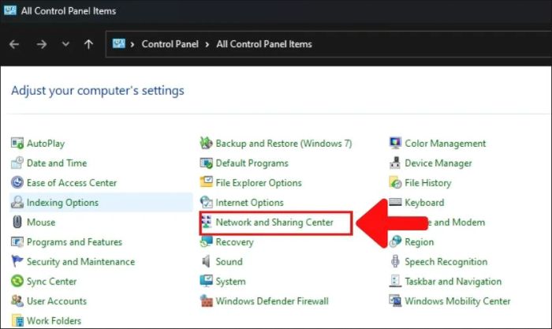Click the Network and Sharing Center icon
Viewport: 552px width, 329px height.
click(x=207, y=222)
